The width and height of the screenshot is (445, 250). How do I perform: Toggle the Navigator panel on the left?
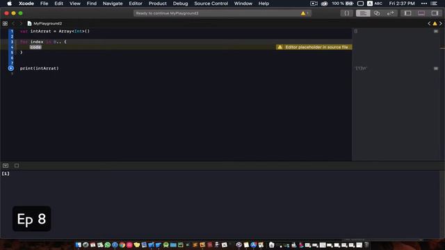(407, 13)
